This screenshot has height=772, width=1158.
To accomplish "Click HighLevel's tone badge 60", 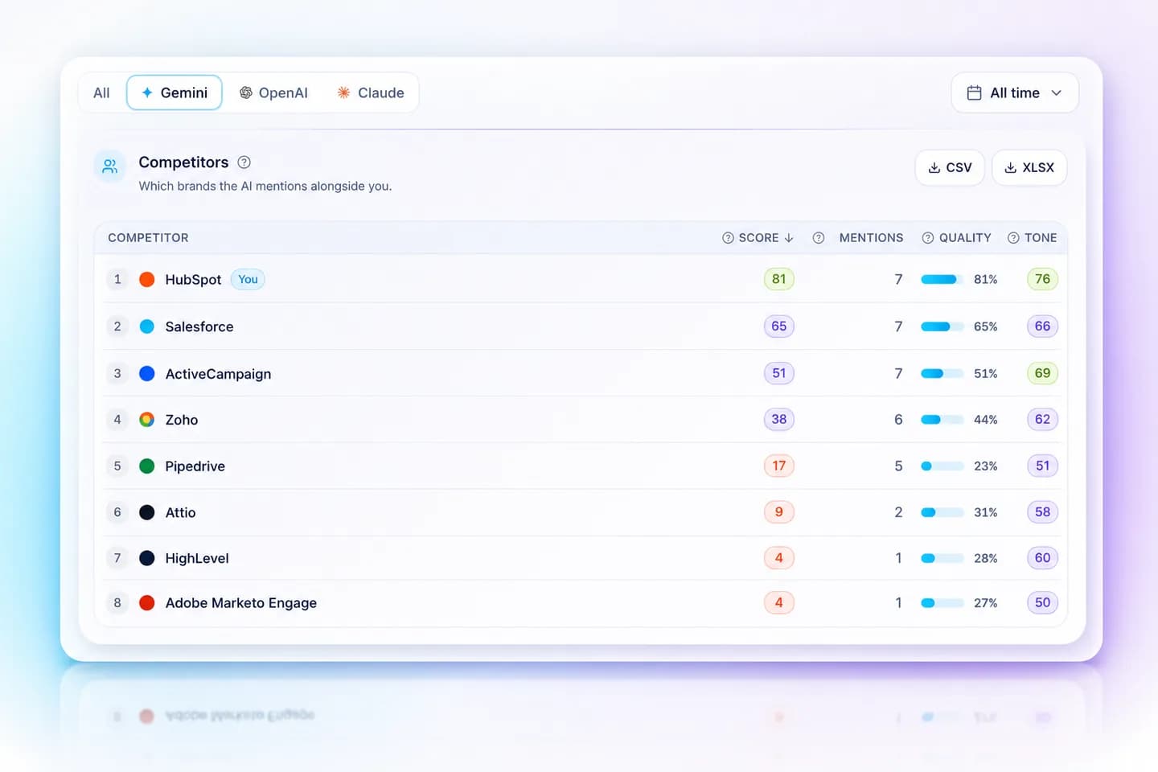I will (1042, 557).
